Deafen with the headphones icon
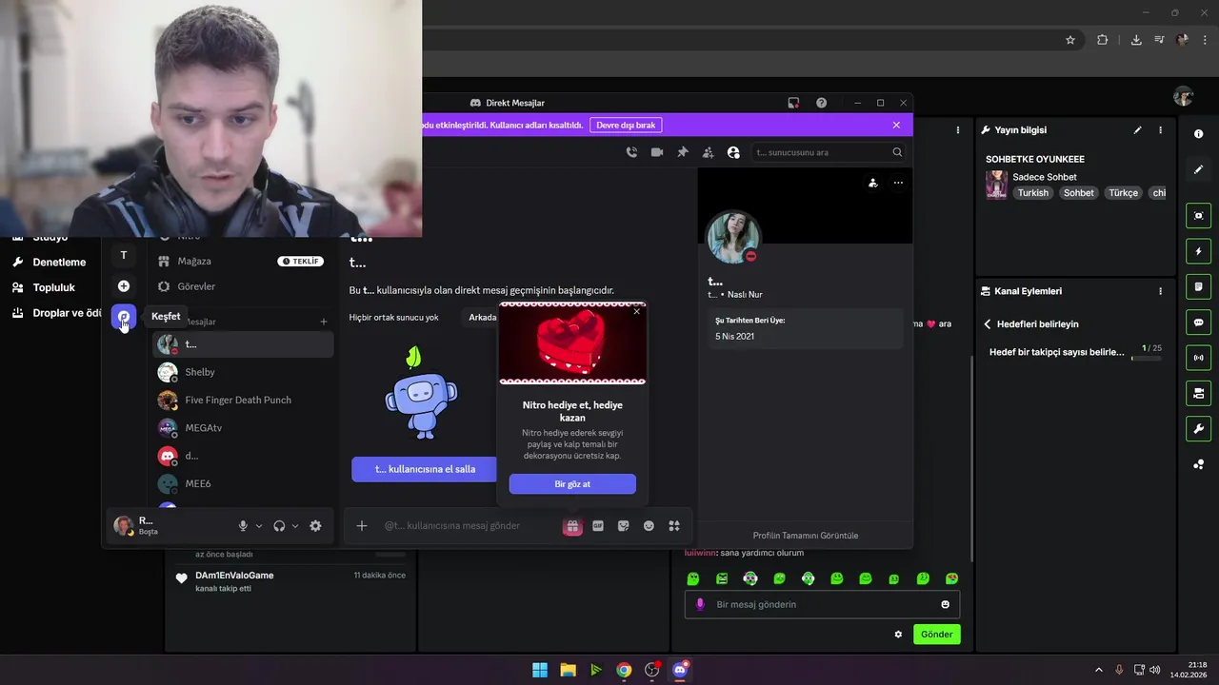The height and width of the screenshot is (685, 1219). click(279, 526)
